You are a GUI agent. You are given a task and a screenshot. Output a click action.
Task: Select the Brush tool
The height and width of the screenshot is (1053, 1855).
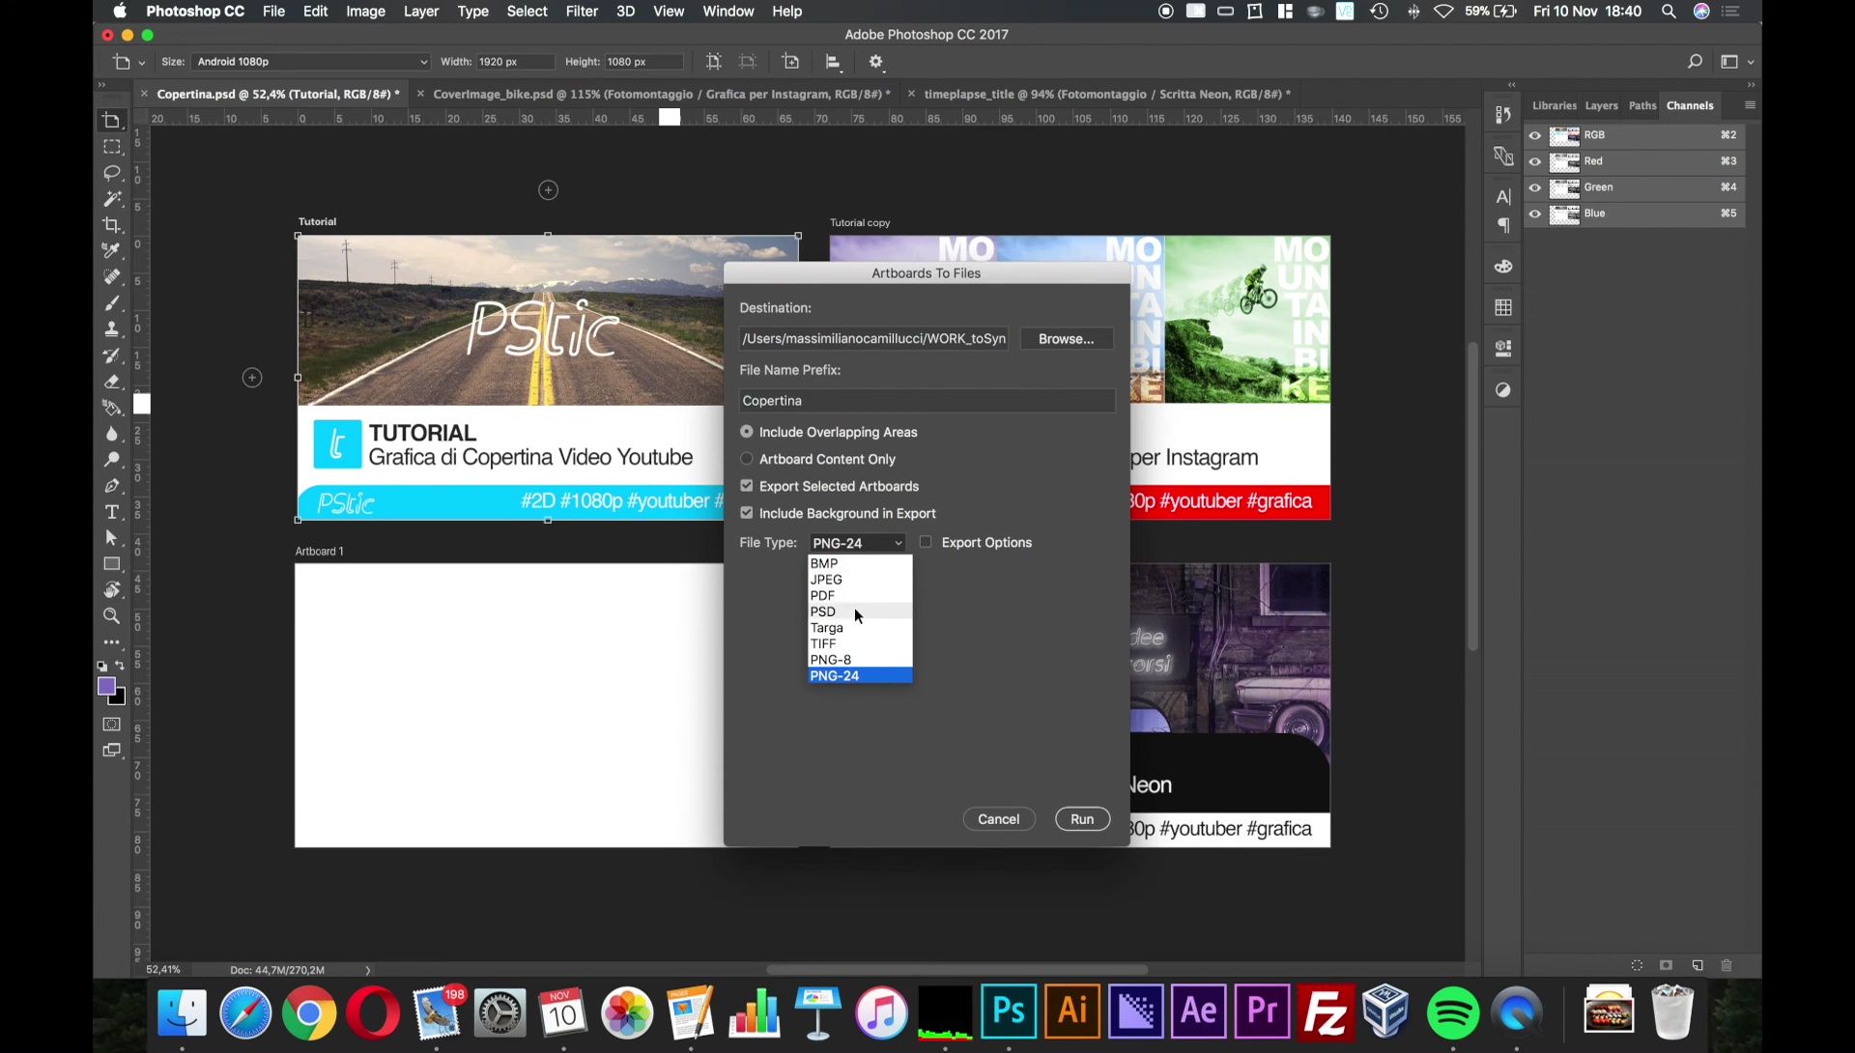[x=112, y=303]
